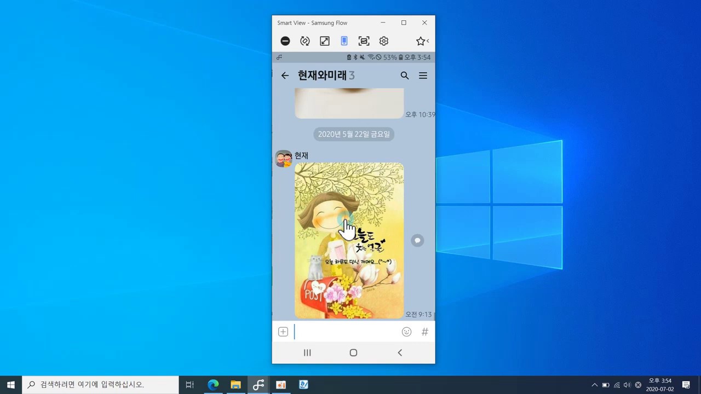Open the chat room hamburger menu
This screenshot has height=394, width=701.
(423, 76)
